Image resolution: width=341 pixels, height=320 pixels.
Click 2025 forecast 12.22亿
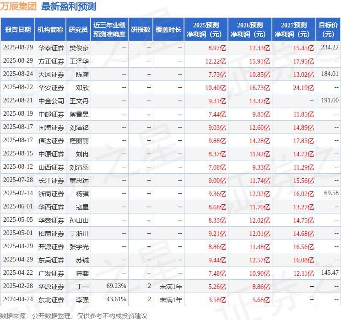point(216,61)
